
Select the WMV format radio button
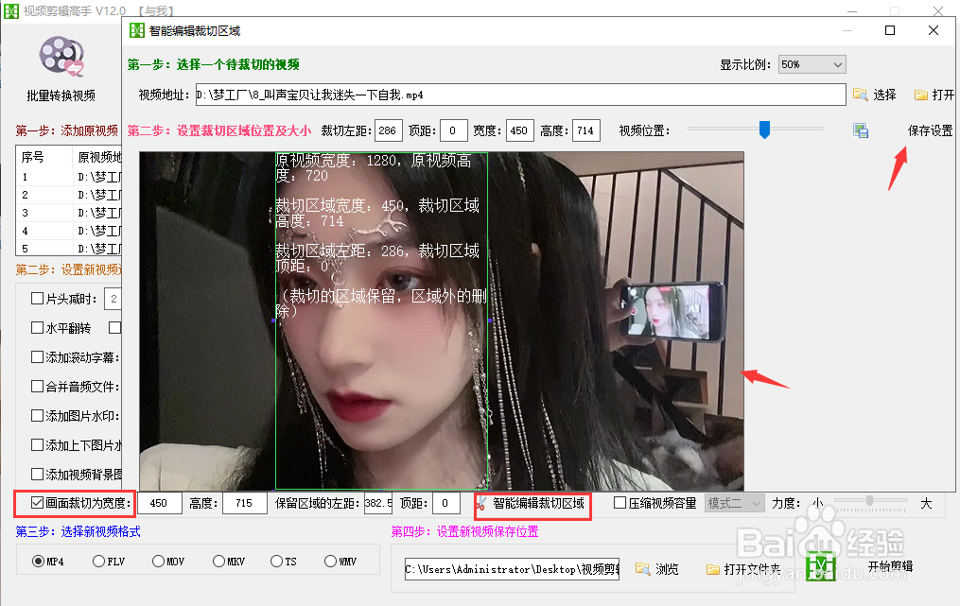(x=331, y=561)
